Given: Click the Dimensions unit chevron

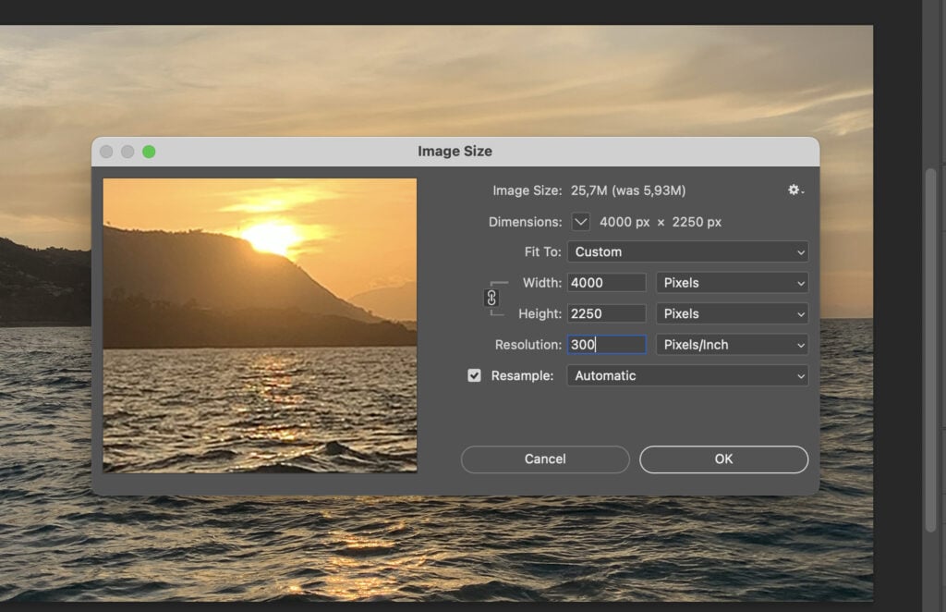Looking at the screenshot, I should [582, 222].
